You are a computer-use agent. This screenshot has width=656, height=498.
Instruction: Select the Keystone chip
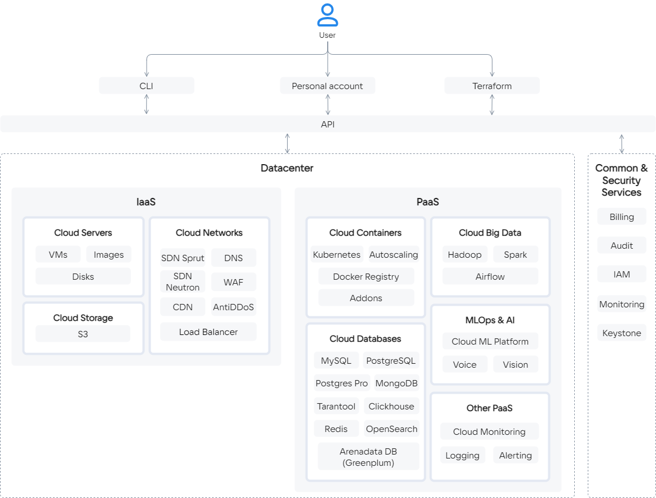(622, 333)
